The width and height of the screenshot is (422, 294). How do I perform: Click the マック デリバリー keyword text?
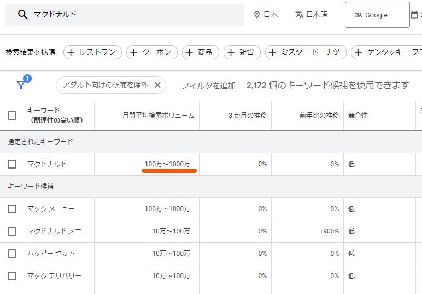click(x=54, y=276)
